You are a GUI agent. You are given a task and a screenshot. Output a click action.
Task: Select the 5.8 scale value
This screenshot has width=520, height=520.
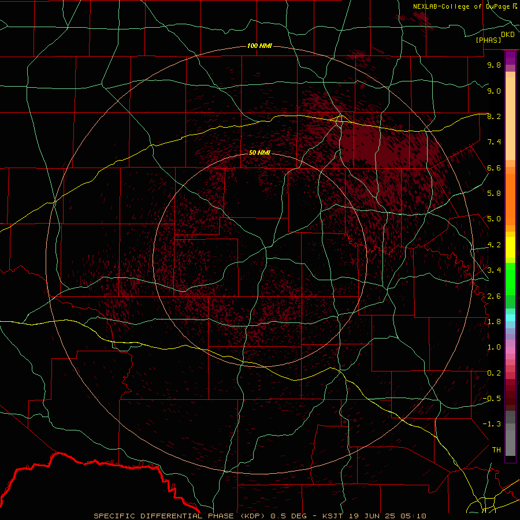[x=494, y=194]
